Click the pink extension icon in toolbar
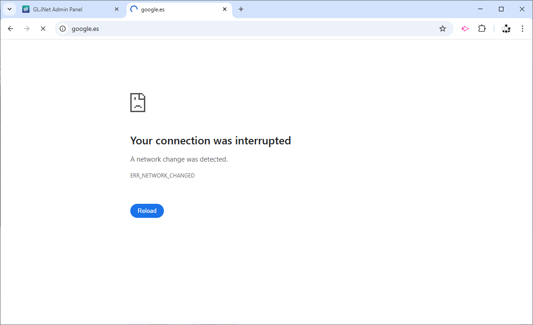This screenshot has width=533, height=325. click(465, 29)
